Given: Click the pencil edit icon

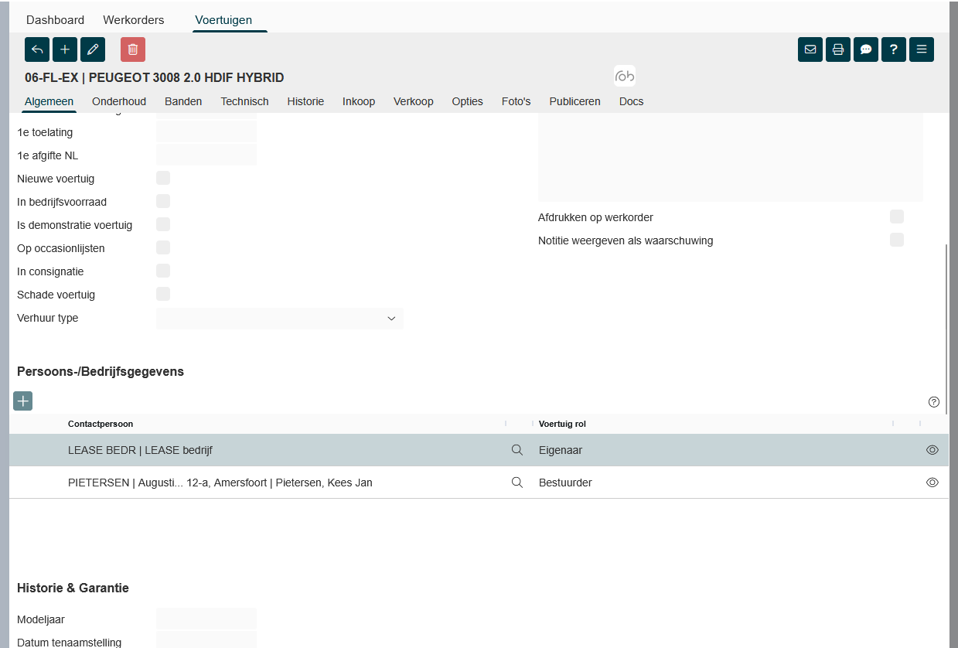Looking at the screenshot, I should (93, 49).
